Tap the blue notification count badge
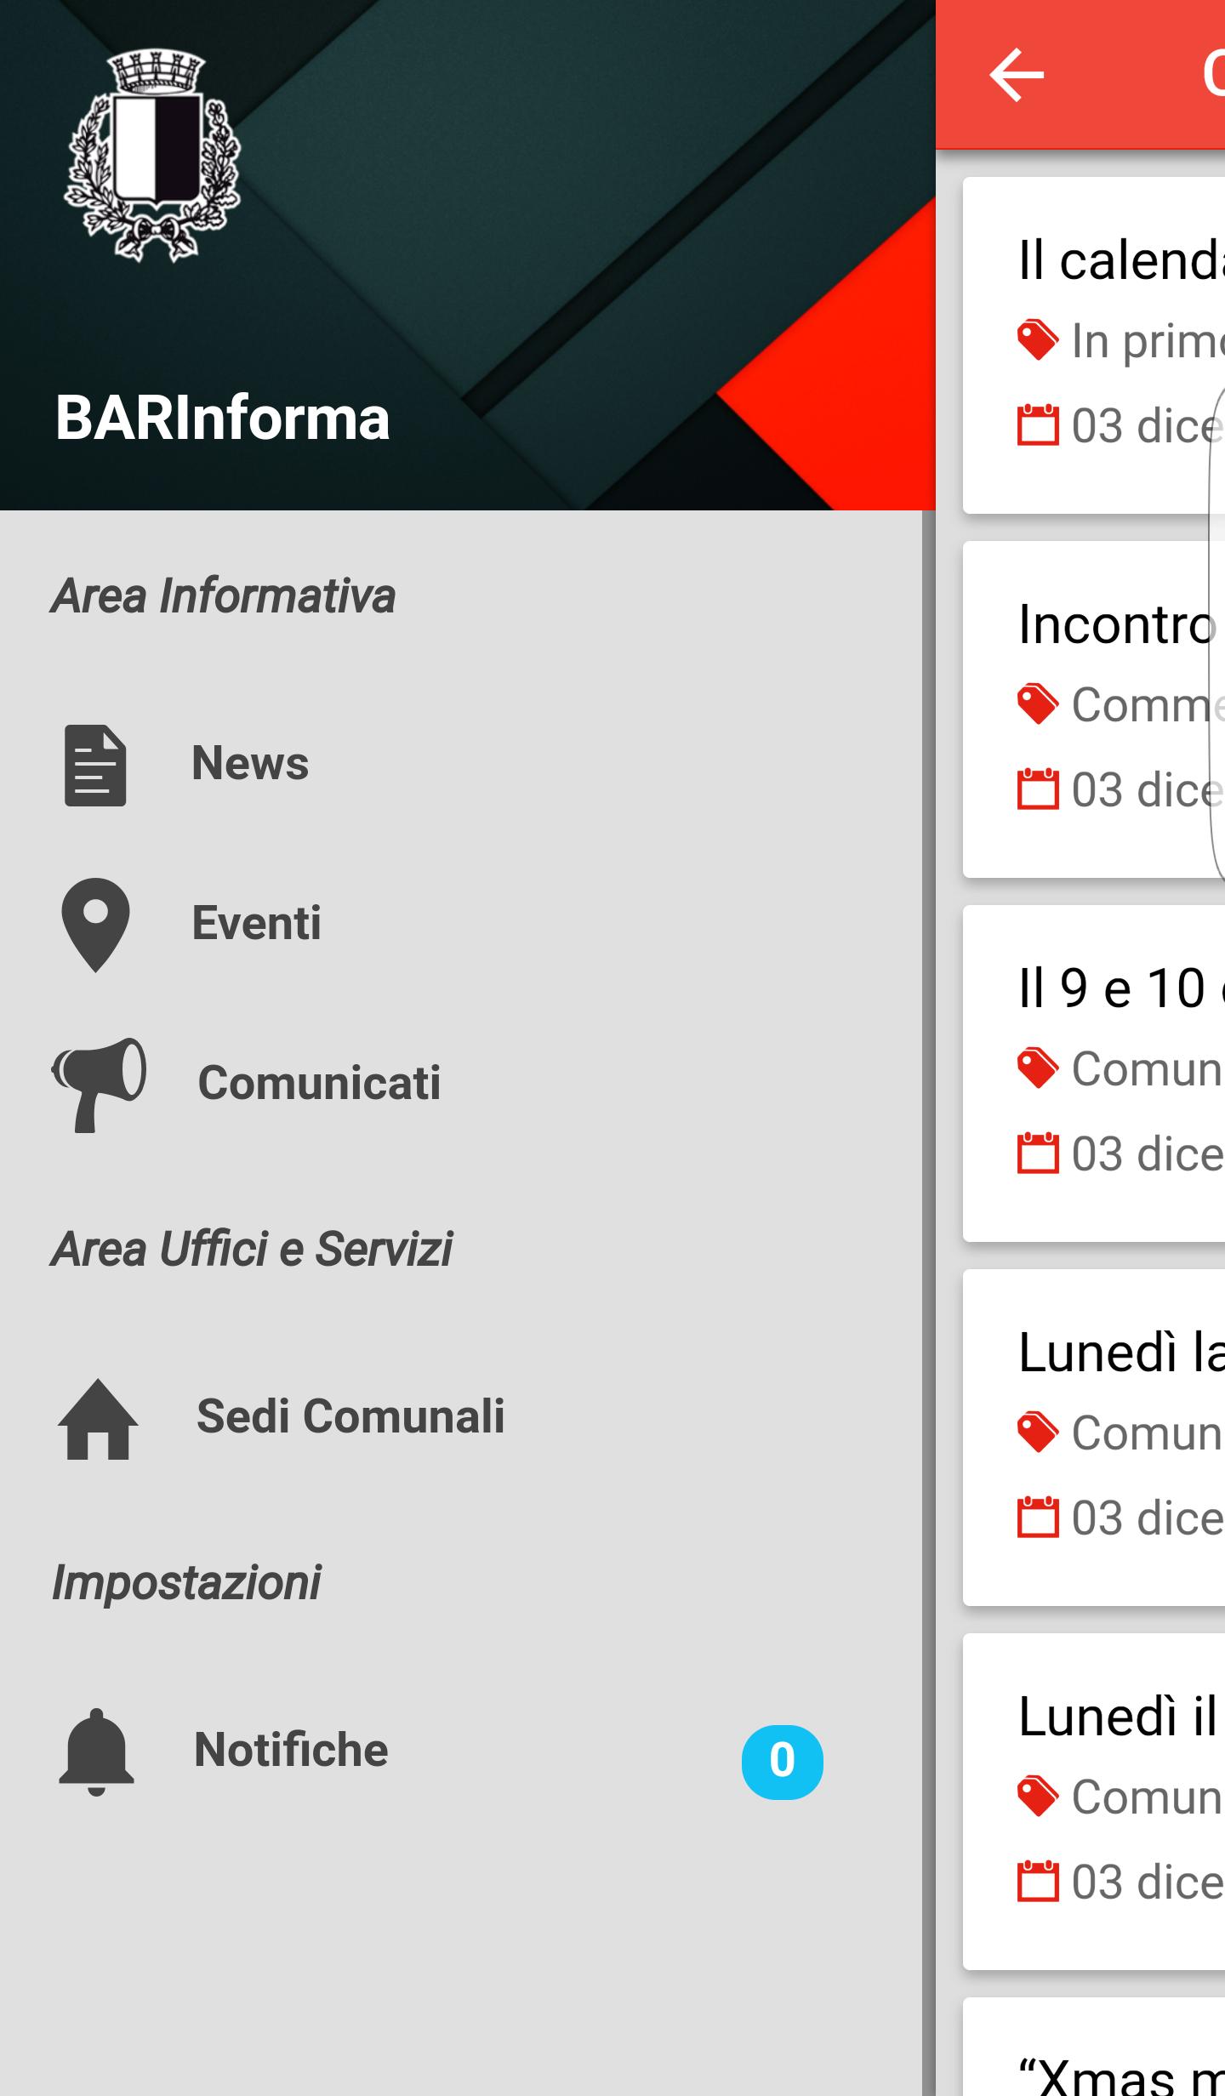 [783, 1761]
